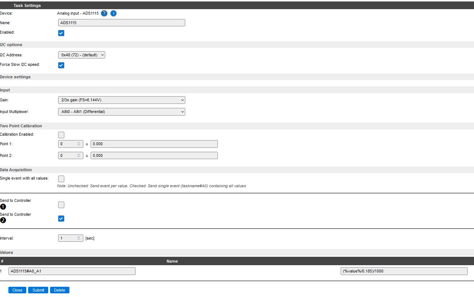
Task: Click the Note about single event text
Action: coord(152,186)
